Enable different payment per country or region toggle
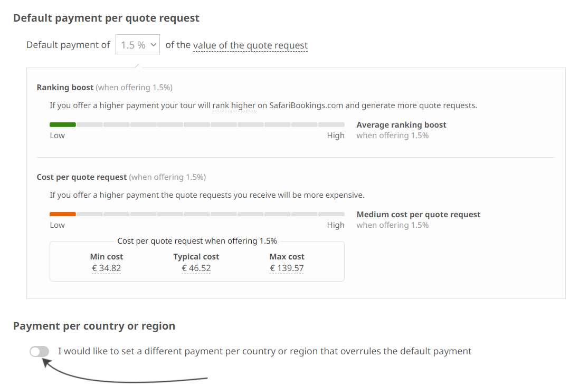The height and width of the screenshot is (386, 579). point(40,351)
